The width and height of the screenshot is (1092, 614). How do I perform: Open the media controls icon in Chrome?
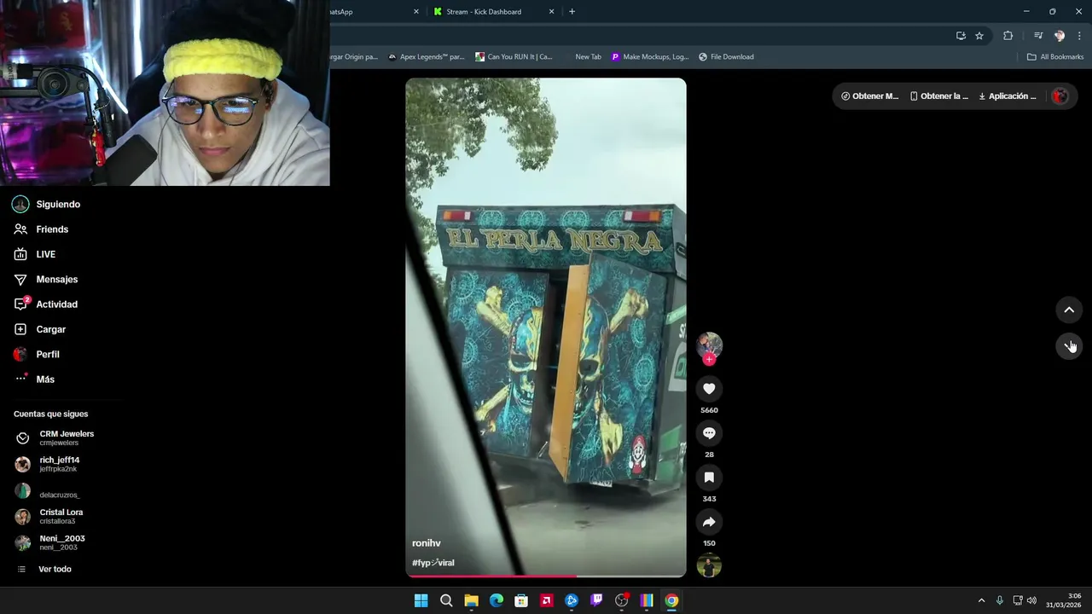pos(1038,36)
